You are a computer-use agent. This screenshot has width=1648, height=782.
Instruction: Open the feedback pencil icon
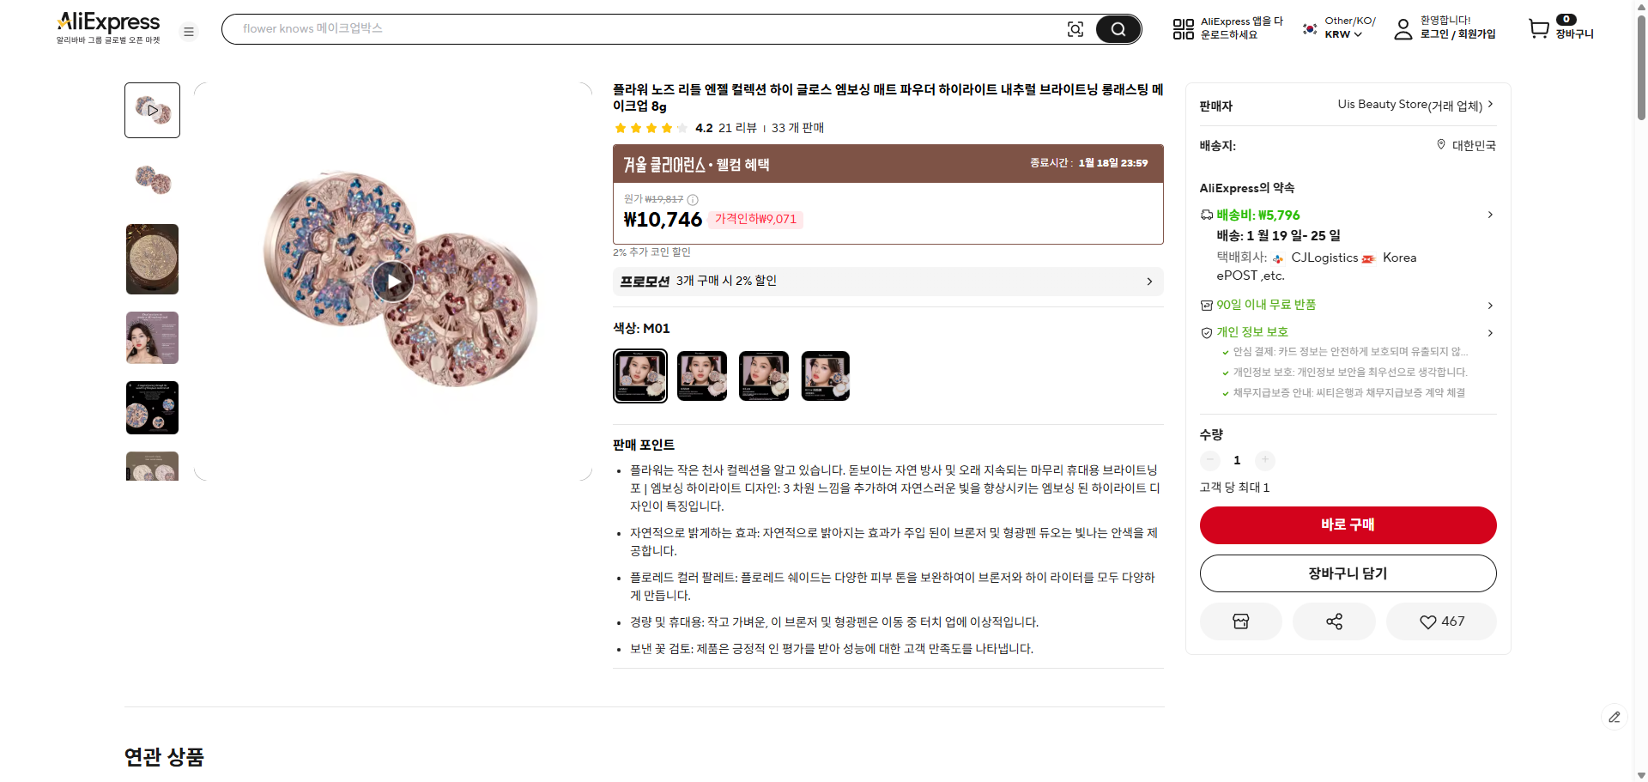pyautogui.click(x=1616, y=717)
